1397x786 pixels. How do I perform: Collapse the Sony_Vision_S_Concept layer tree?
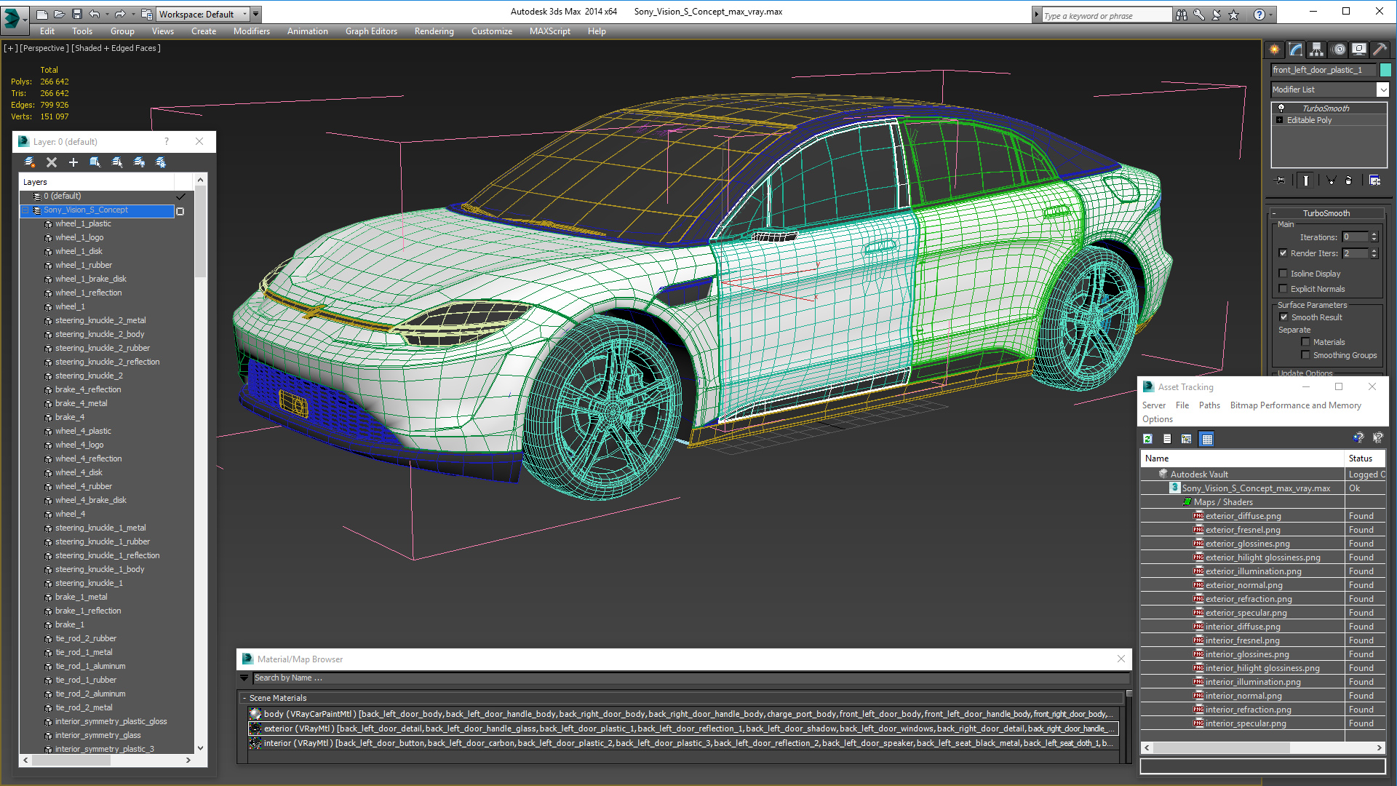(25, 210)
